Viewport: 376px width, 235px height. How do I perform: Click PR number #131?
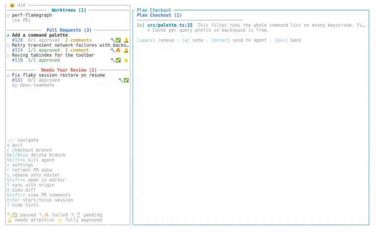[17, 80]
